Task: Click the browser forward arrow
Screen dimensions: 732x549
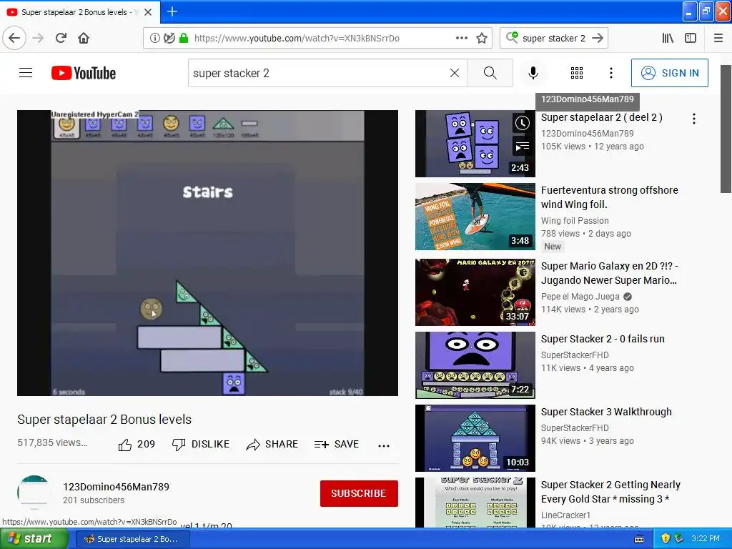Action: (x=39, y=38)
